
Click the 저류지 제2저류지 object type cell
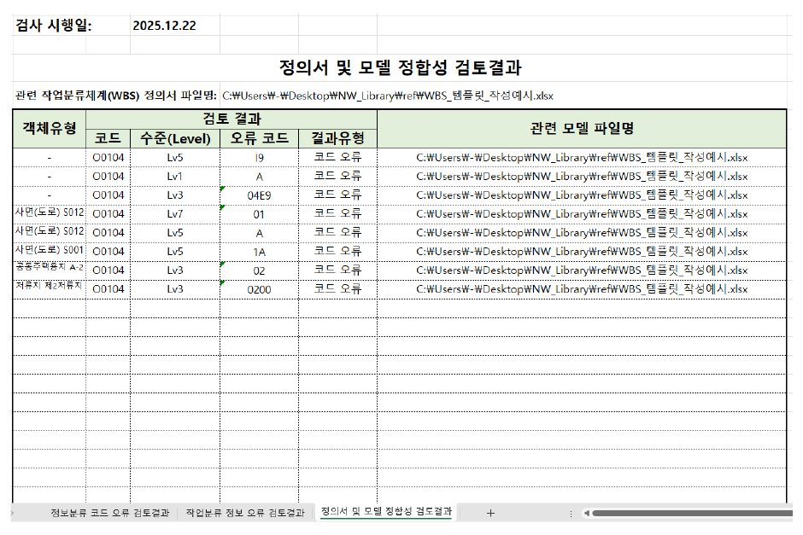pos(47,287)
